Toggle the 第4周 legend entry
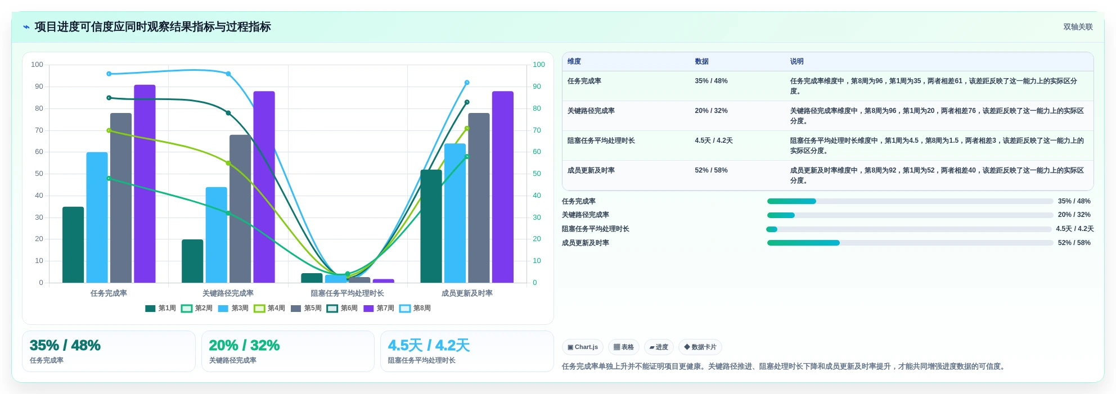1116x394 pixels. pos(269,309)
